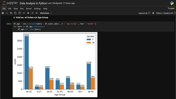
Task: Click the Gender legend title
Action: coord(90,37)
